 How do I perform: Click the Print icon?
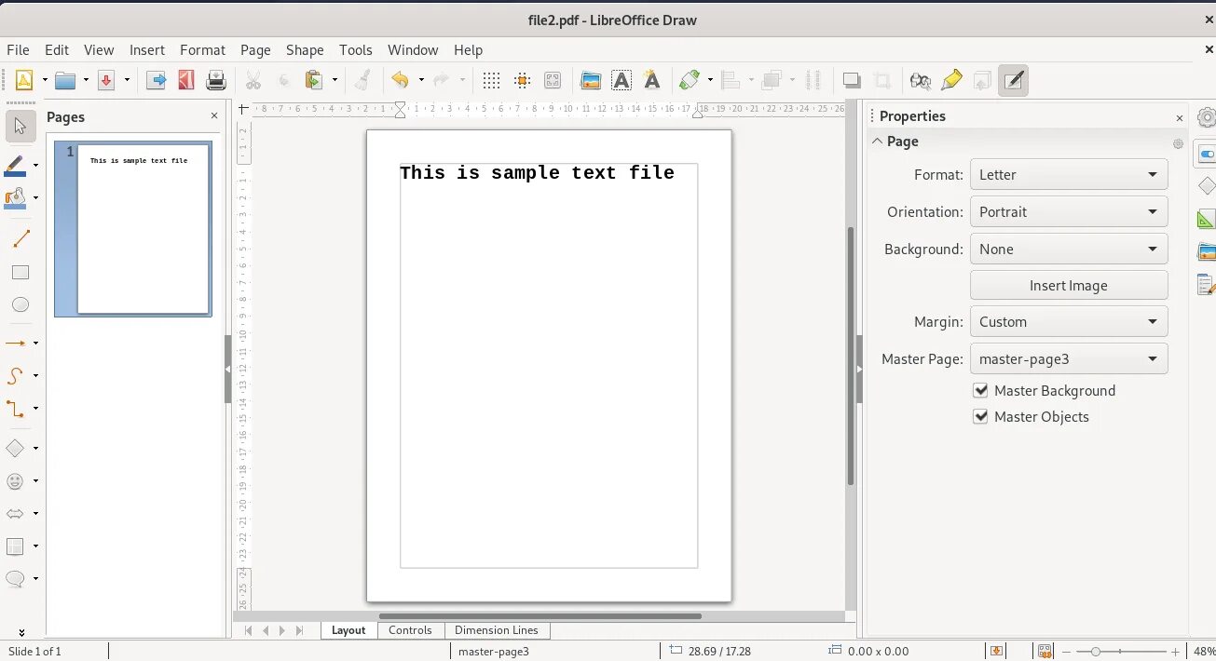[216, 80]
